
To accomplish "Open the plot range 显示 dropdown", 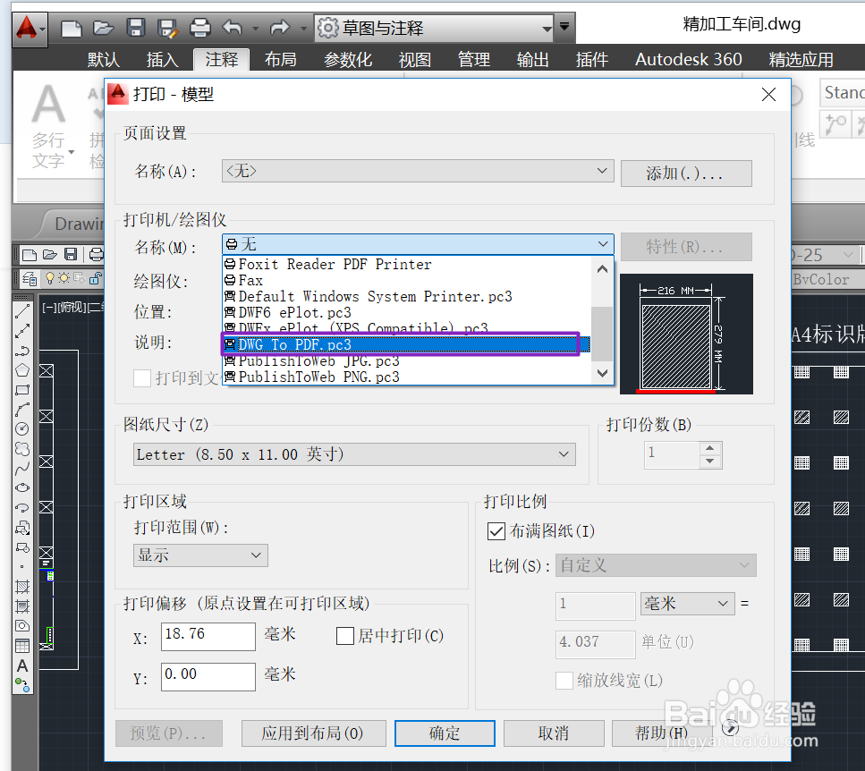I will tap(200, 555).
